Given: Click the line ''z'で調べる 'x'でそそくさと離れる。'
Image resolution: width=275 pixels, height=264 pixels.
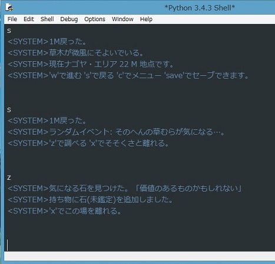Looking at the screenshot, I should 88,143.
